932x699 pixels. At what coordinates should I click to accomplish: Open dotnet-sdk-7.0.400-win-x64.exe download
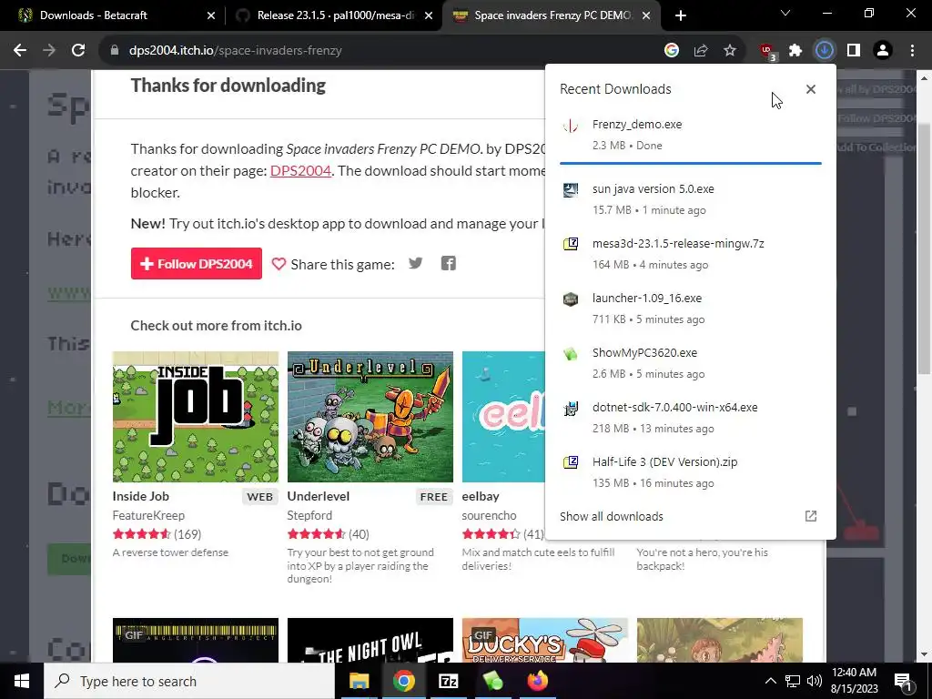tap(690, 418)
